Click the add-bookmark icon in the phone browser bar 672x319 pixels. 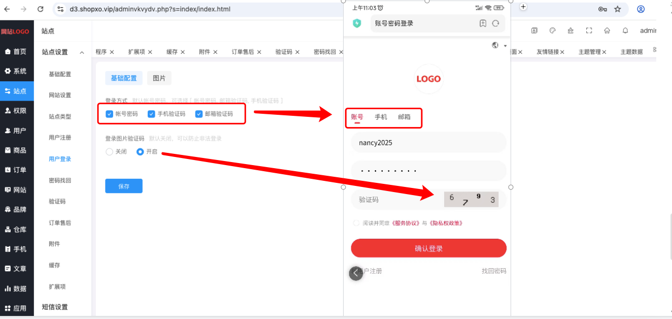click(x=483, y=23)
